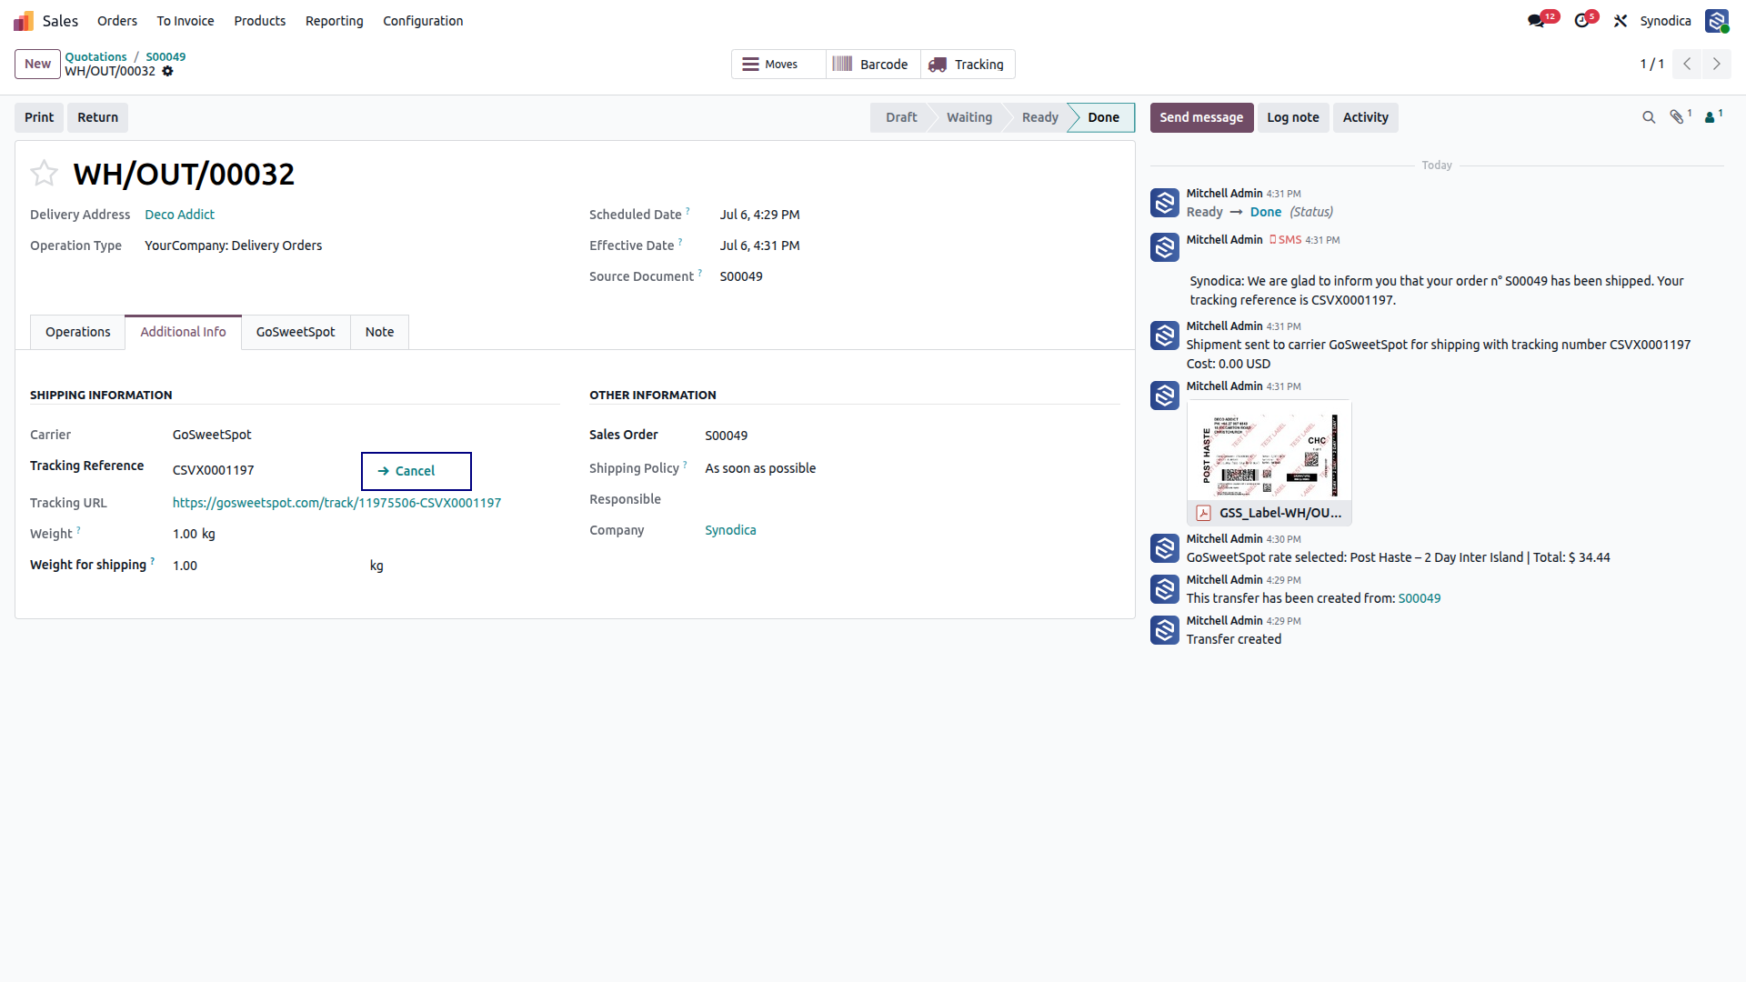This screenshot has height=982, width=1746.
Task: Open the Tracking smart button
Action: (x=968, y=65)
